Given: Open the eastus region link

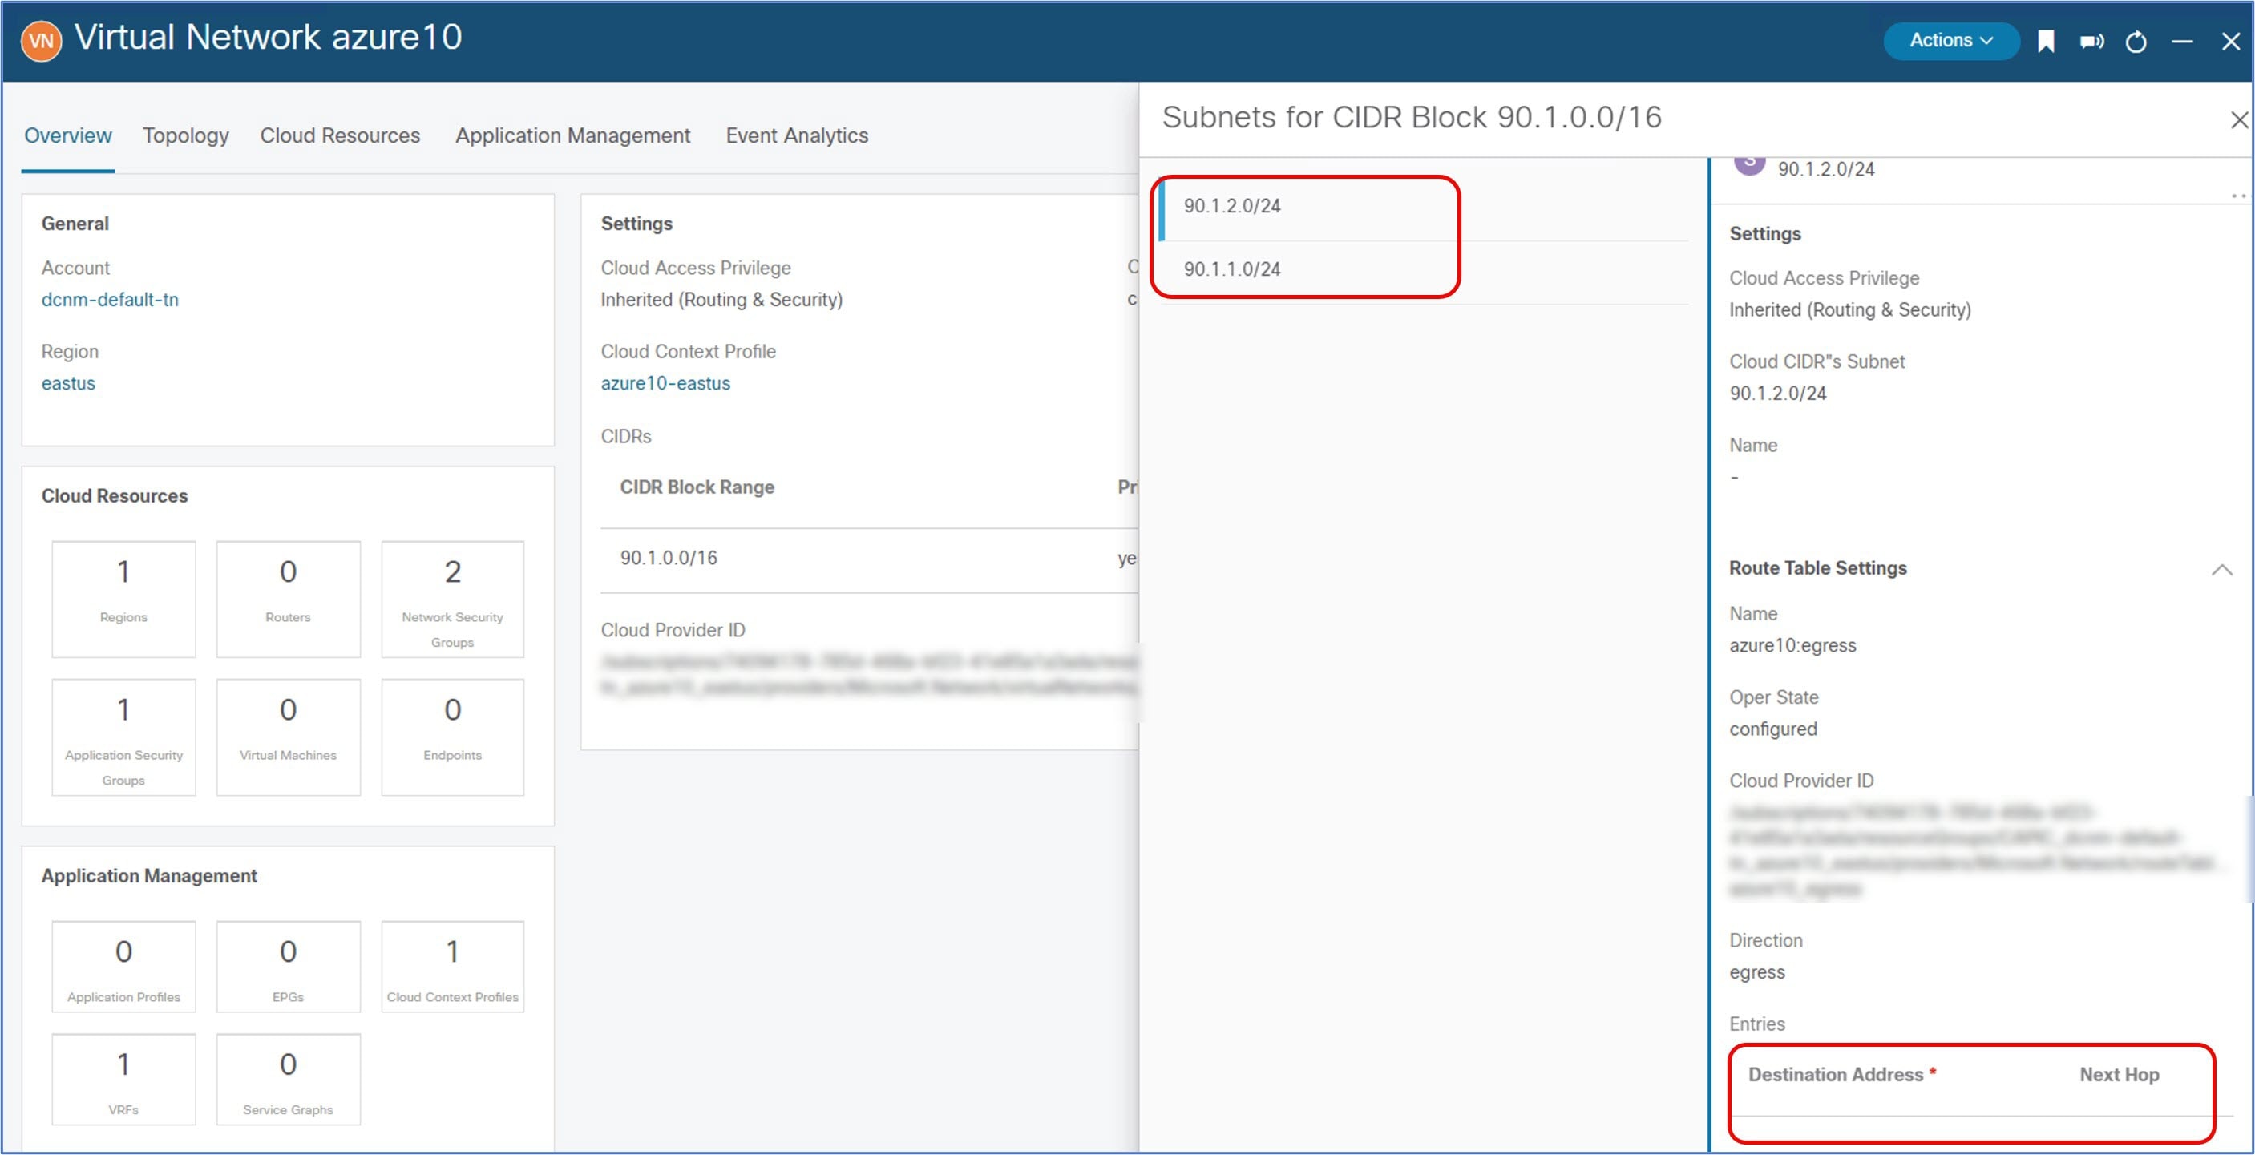Looking at the screenshot, I should coord(68,383).
